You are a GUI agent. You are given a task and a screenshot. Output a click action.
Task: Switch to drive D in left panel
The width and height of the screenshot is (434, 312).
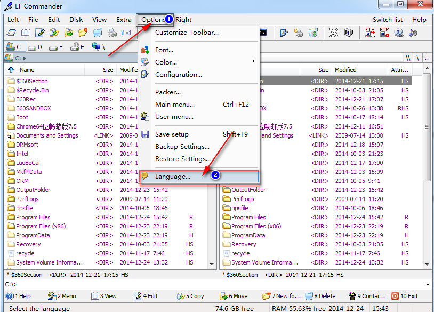(35, 47)
